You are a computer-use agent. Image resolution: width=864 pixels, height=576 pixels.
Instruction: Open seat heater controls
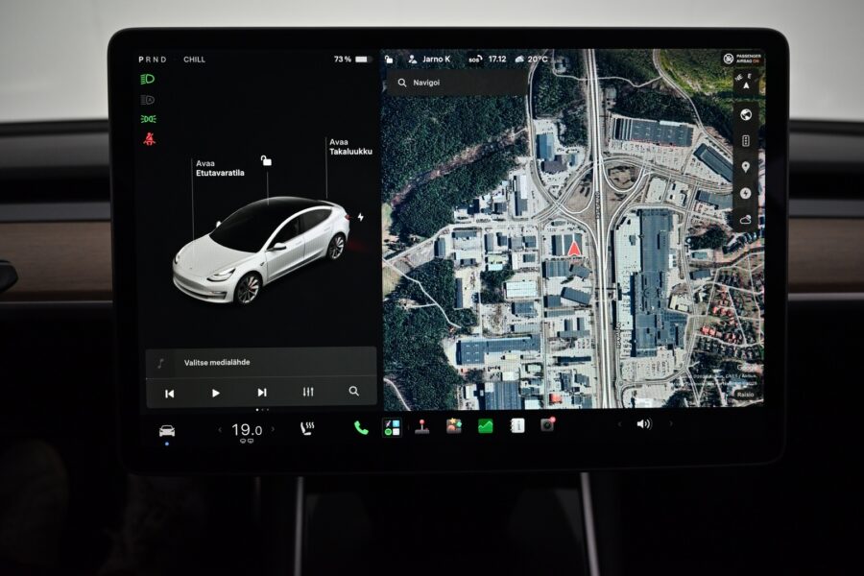coord(307,428)
